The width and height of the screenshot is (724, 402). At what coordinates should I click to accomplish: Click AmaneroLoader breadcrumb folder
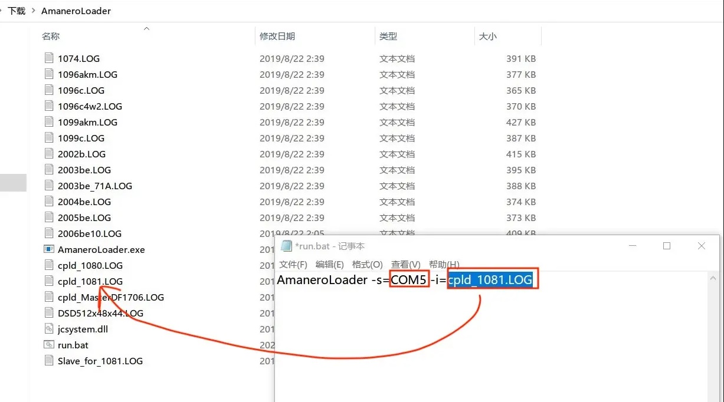point(76,11)
